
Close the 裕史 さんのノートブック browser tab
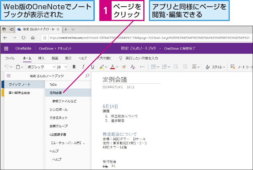(58, 29)
